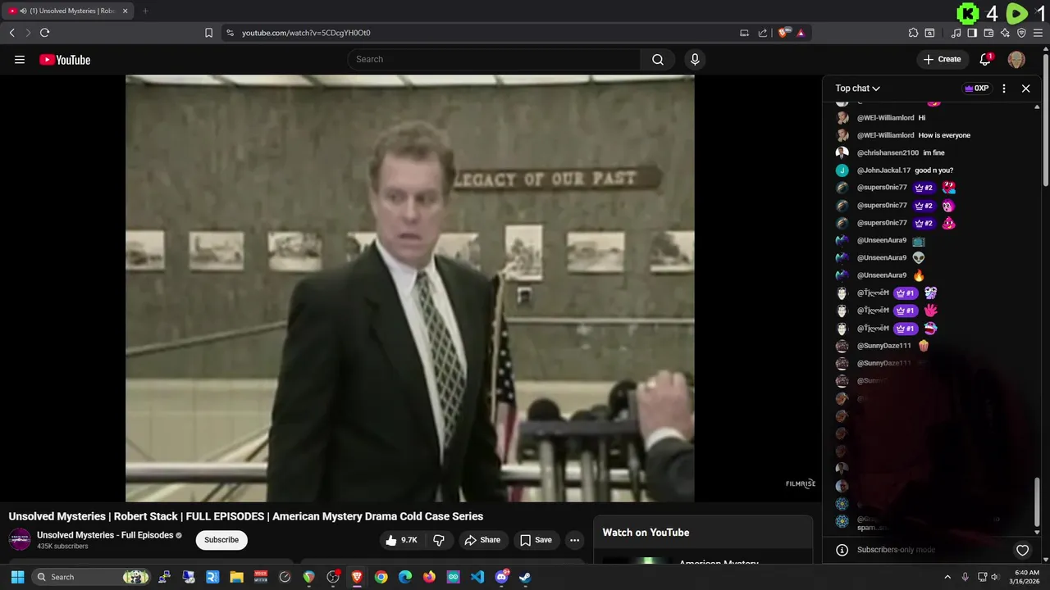Open Brave Shields lion icon
The height and width of the screenshot is (590, 1050).
[x=784, y=33]
